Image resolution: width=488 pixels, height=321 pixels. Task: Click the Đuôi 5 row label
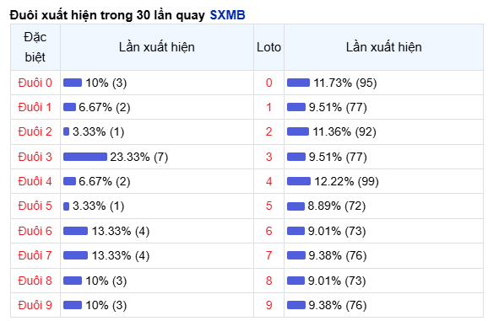tap(35, 206)
